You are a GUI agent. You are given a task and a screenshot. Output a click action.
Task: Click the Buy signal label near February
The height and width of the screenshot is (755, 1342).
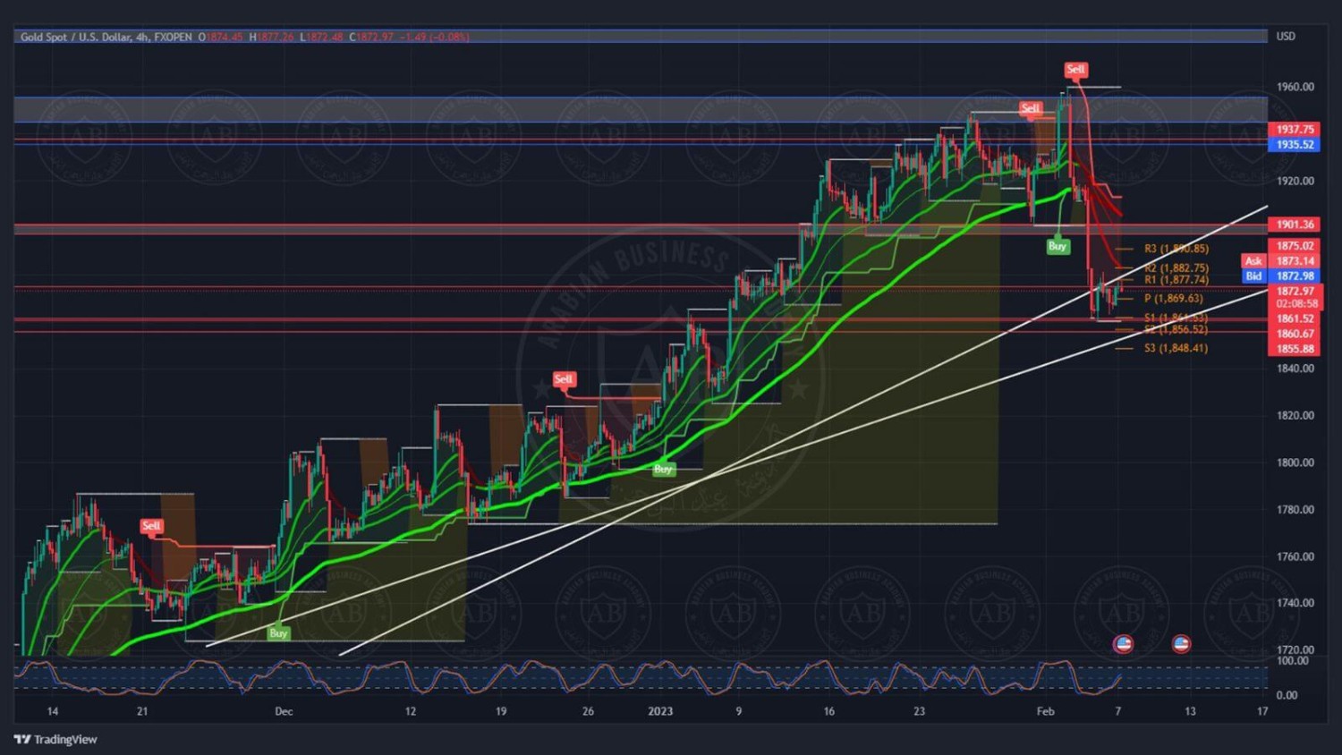click(x=1057, y=246)
